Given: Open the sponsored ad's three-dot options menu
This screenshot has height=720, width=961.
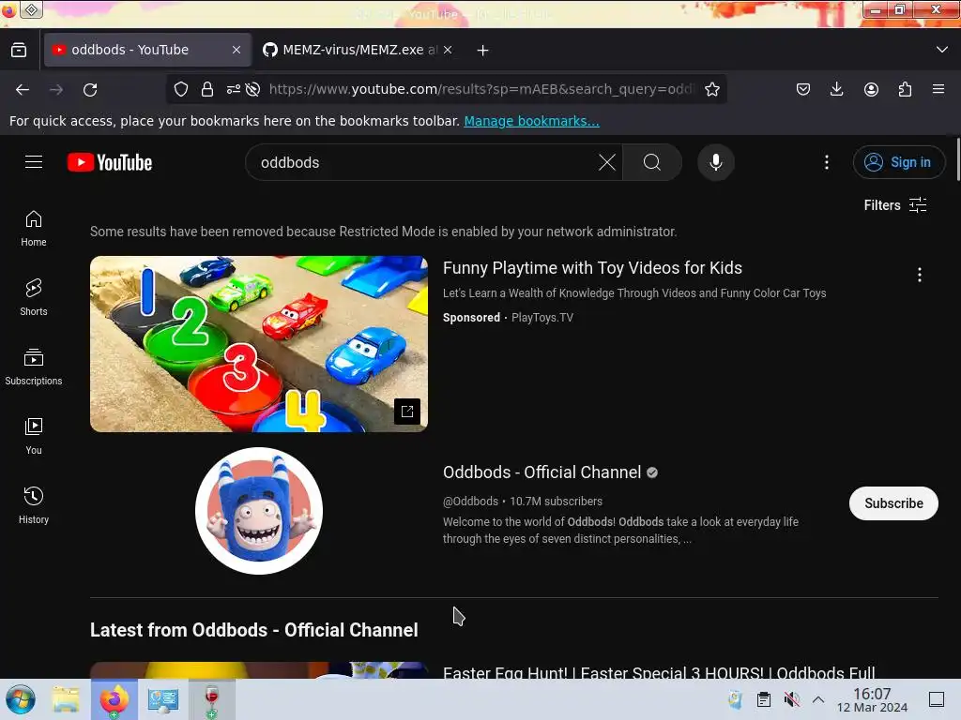Looking at the screenshot, I should pos(920,275).
